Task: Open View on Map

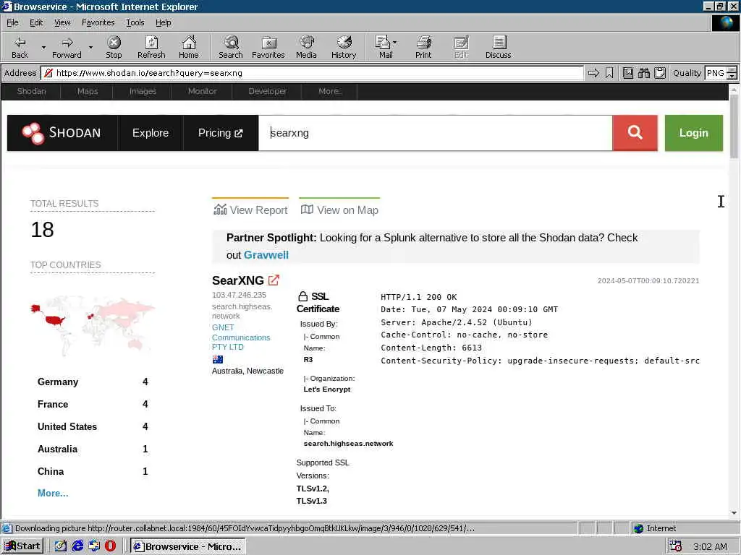Action: pos(339,210)
